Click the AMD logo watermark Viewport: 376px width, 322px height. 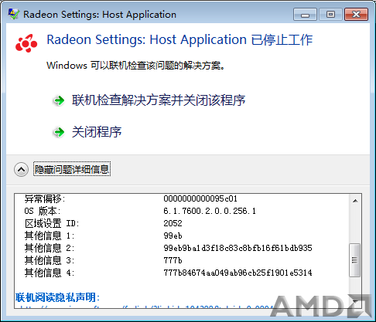click(321, 306)
